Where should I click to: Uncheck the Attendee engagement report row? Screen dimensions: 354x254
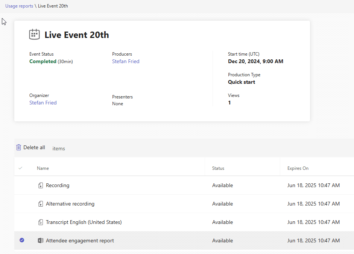pyautogui.click(x=21, y=240)
